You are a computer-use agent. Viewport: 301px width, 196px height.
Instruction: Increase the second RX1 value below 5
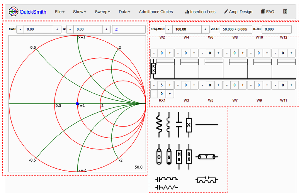pos(170,94)
